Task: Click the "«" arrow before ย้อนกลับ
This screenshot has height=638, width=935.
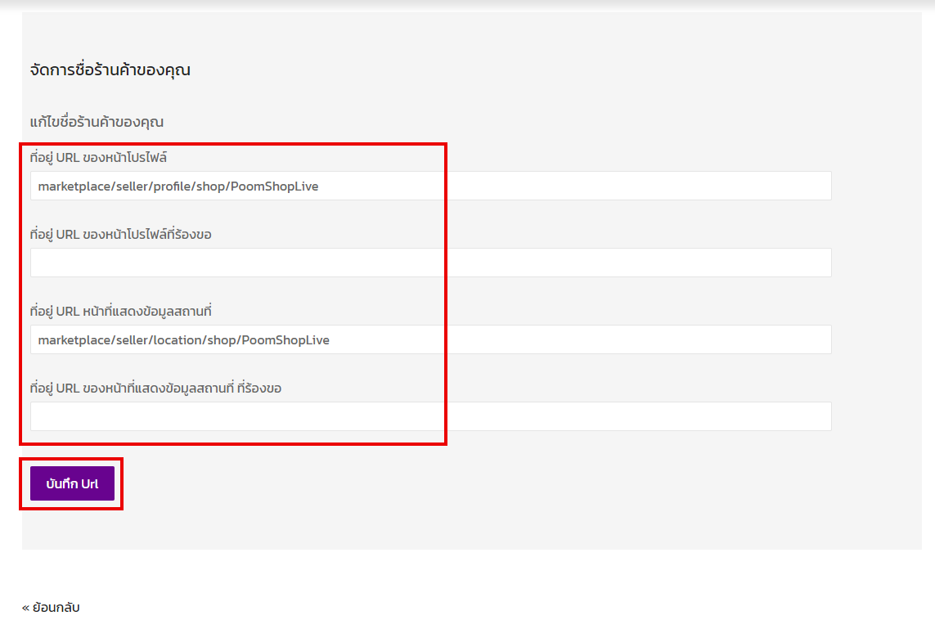Action: coord(25,608)
